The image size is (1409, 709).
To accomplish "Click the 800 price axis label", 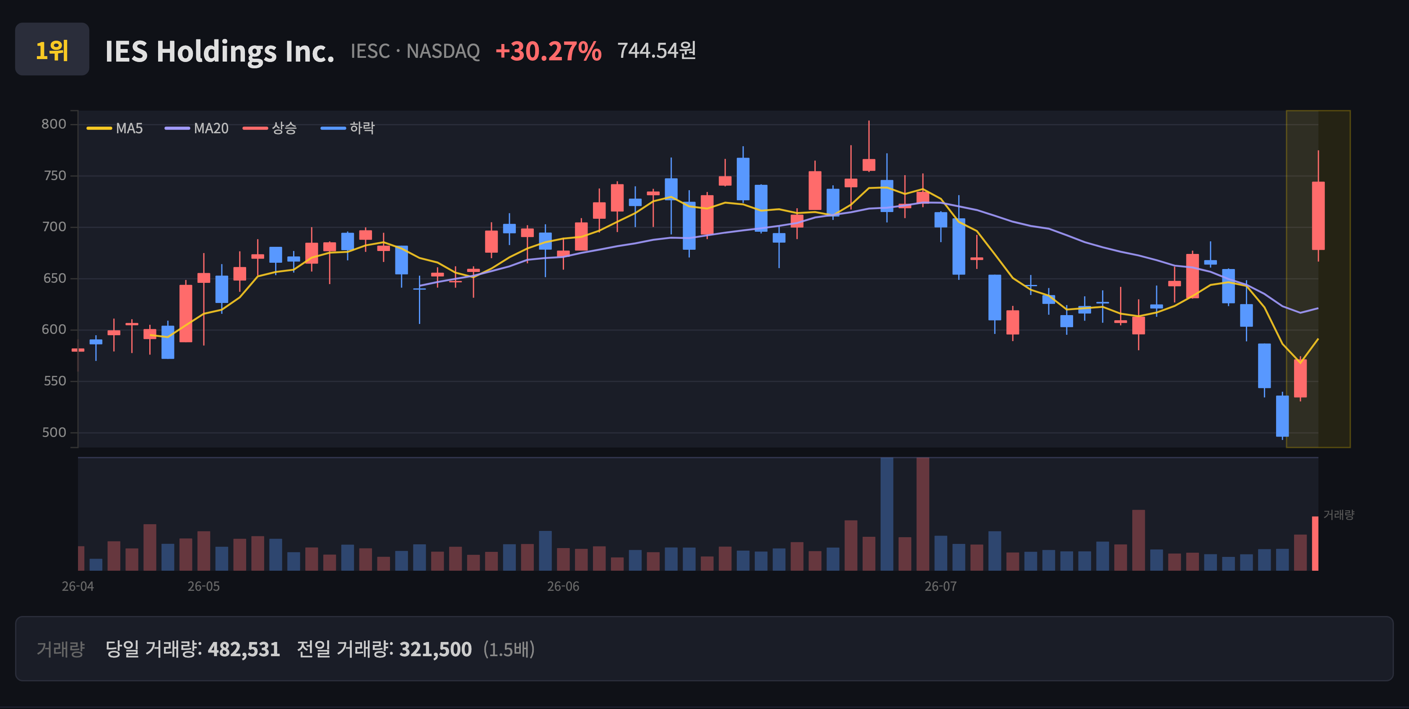I will [x=54, y=124].
